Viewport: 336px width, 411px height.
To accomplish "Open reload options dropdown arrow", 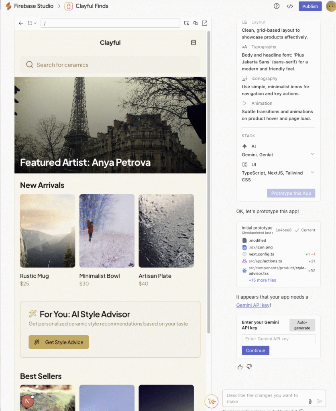I will point(35,23).
